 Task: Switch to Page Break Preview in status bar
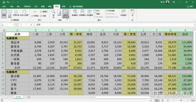click(168, 100)
